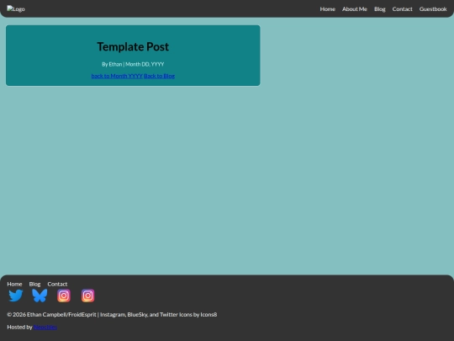Click the copyright line mentioning Icons8

click(x=112, y=314)
